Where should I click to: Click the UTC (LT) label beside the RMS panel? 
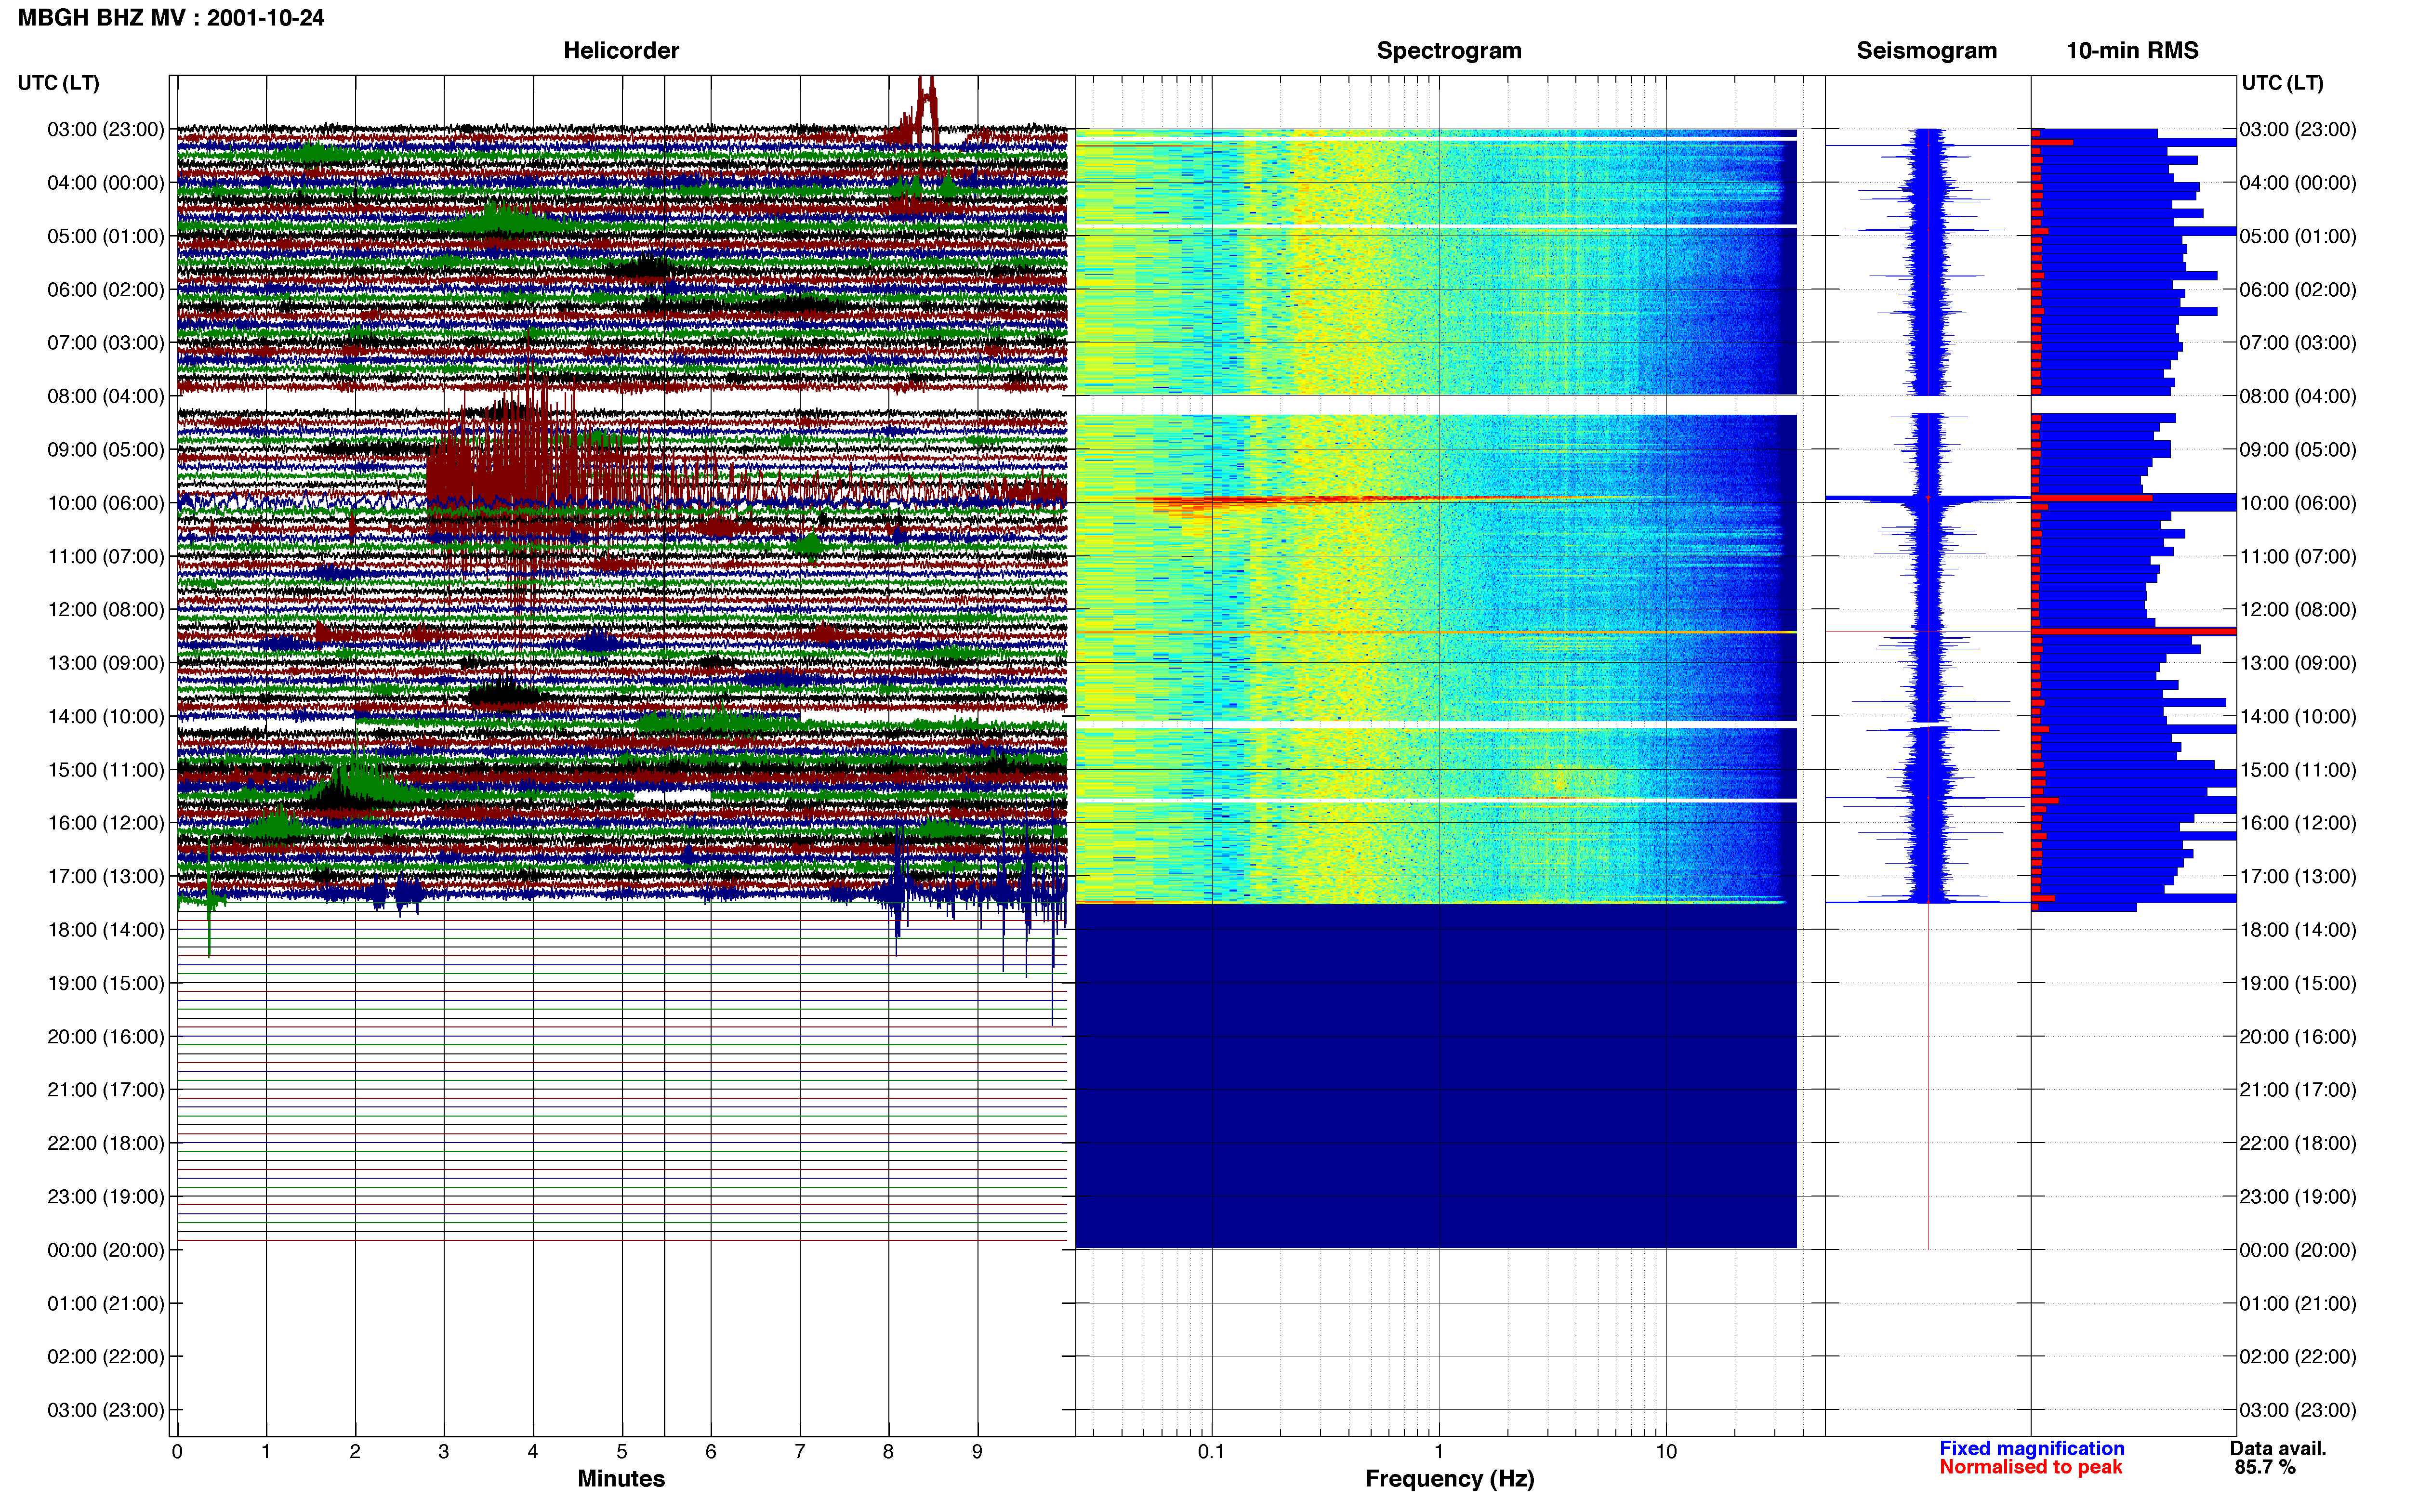click(2282, 83)
